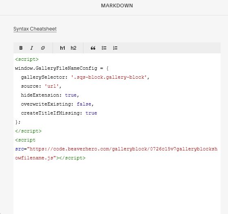Click the window.GalleryFileNameConfig line
This screenshot has width=228, height=214.
(x=62, y=68)
